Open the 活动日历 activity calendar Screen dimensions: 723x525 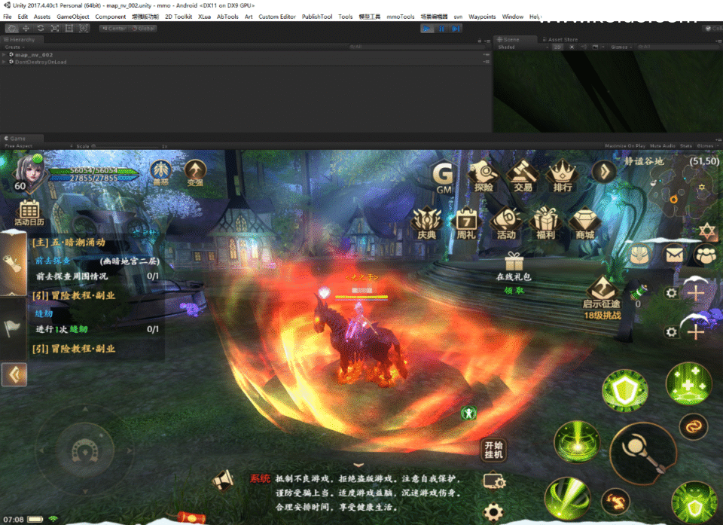(29, 212)
